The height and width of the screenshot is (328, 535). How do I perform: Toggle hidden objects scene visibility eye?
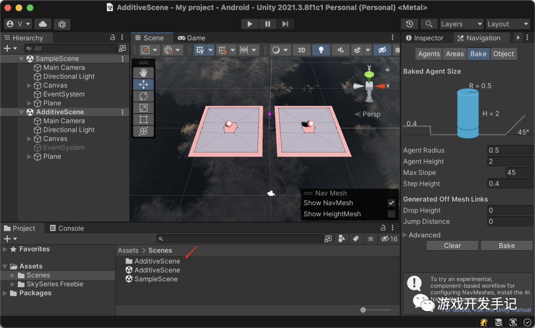382,50
